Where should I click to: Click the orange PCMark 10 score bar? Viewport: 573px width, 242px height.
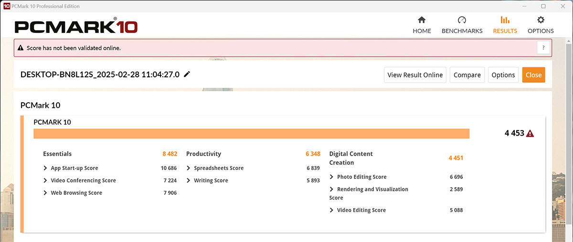[251, 134]
